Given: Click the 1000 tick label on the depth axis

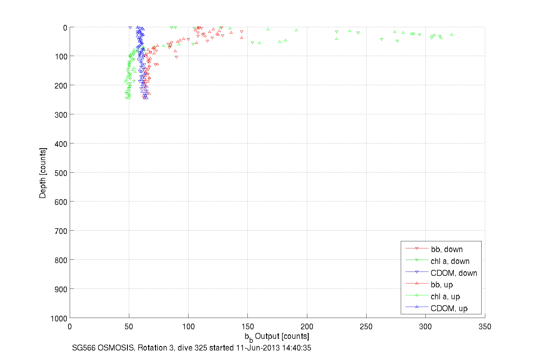Looking at the screenshot, I should point(59,319).
